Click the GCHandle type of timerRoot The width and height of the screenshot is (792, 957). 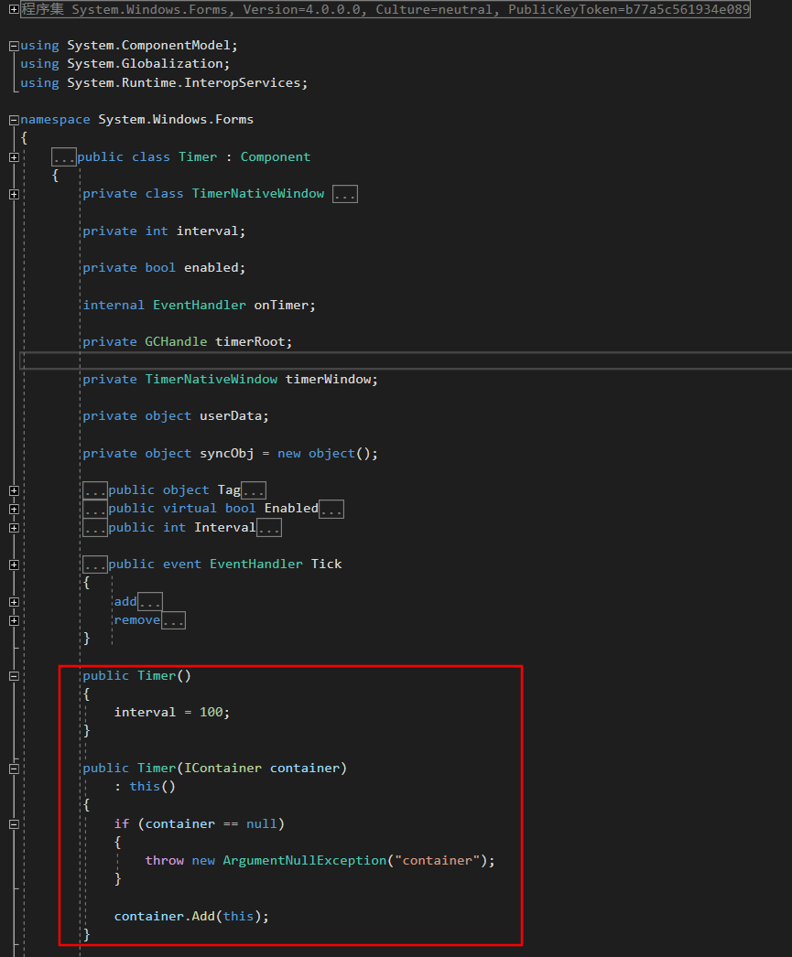tap(176, 341)
